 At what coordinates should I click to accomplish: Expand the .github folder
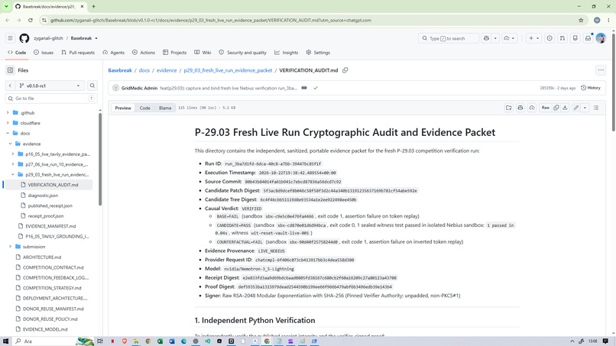tap(8, 113)
